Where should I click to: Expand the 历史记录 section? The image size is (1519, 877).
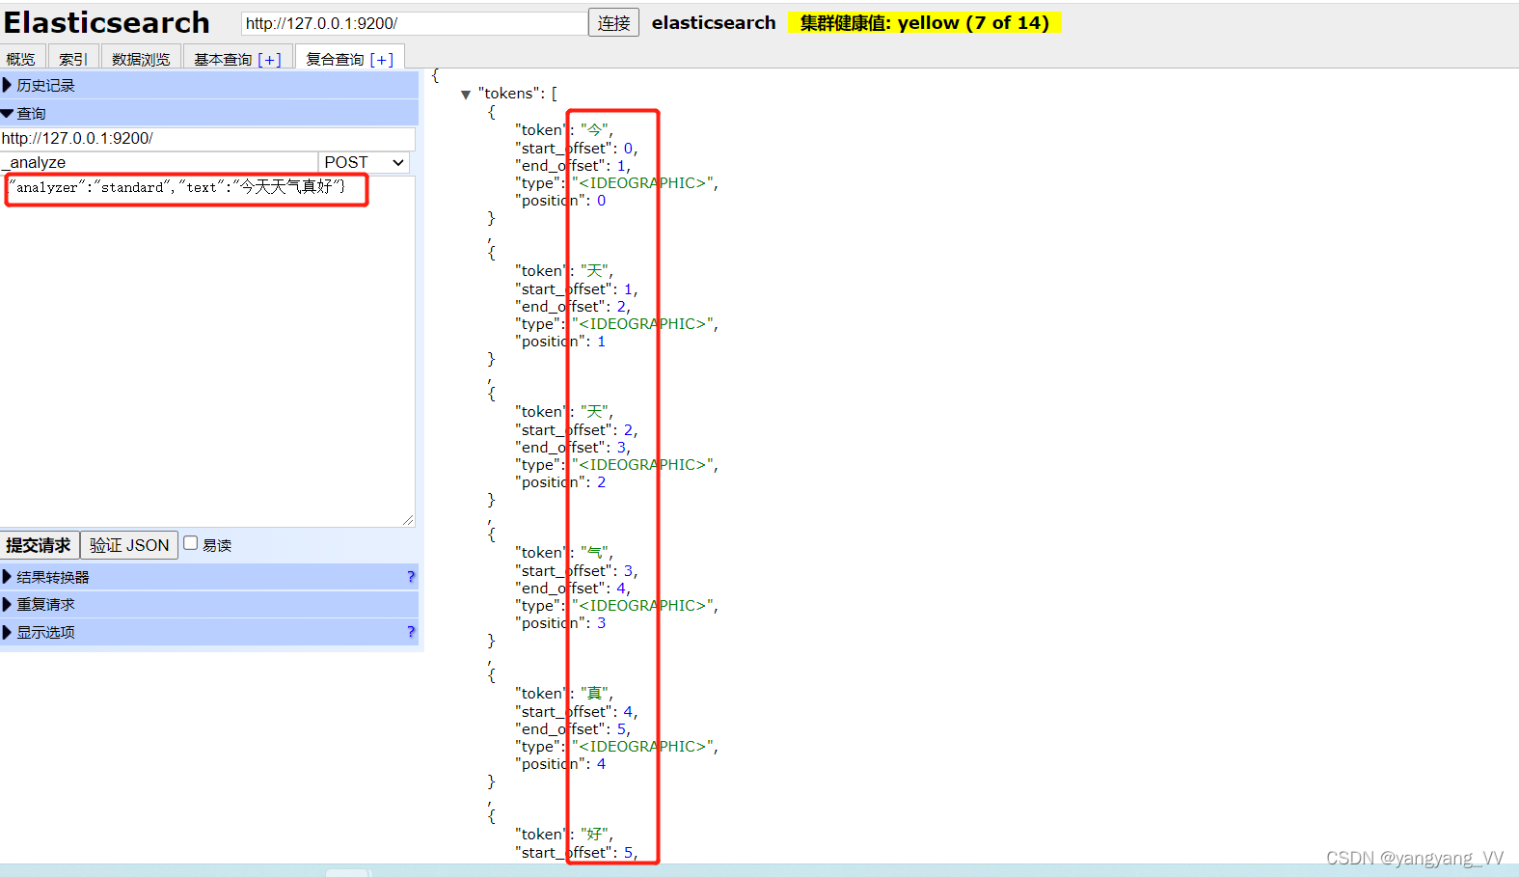(x=209, y=85)
